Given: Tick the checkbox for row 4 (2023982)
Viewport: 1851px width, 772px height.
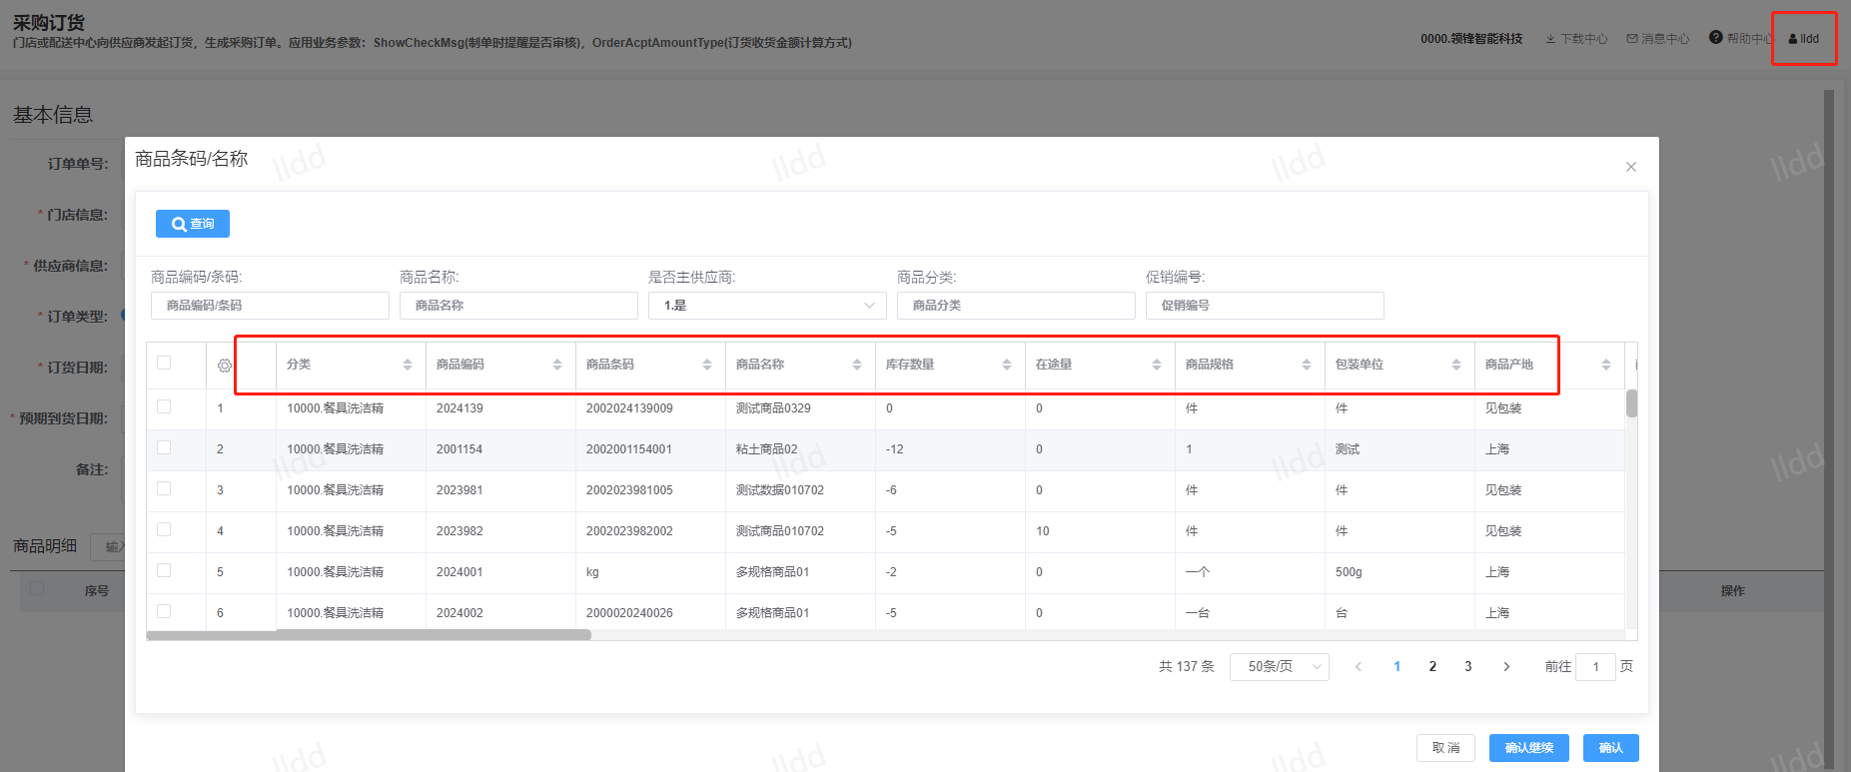Looking at the screenshot, I should [164, 529].
